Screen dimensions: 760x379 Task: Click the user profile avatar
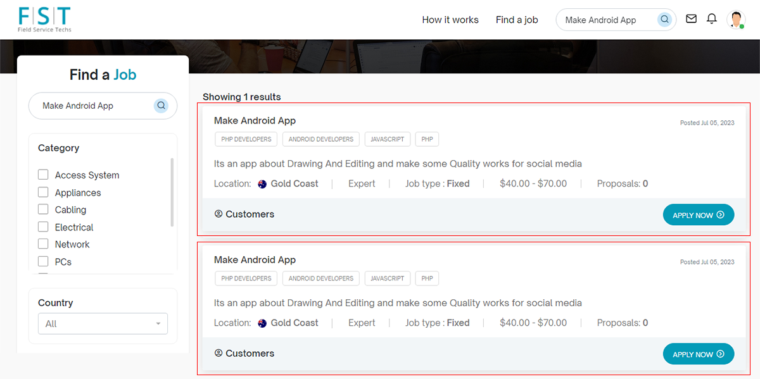(x=736, y=20)
